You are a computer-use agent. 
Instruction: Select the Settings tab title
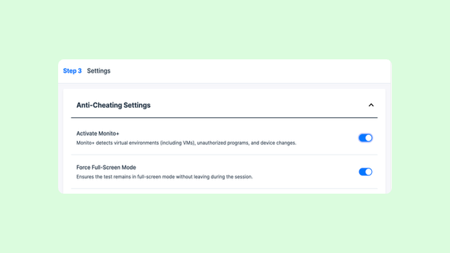click(99, 71)
